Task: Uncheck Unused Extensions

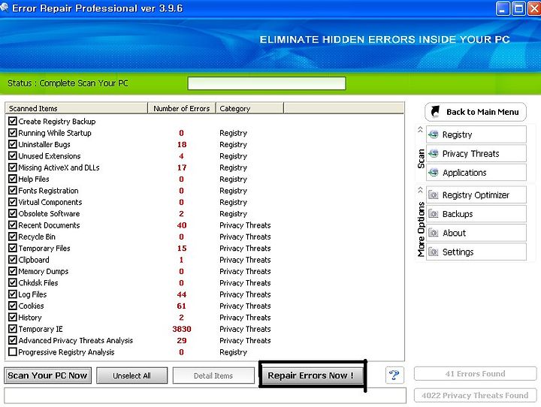Action: tap(13, 155)
